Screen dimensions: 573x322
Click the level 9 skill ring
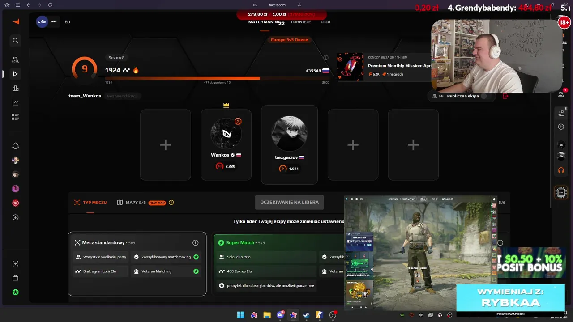pyautogui.click(x=84, y=69)
